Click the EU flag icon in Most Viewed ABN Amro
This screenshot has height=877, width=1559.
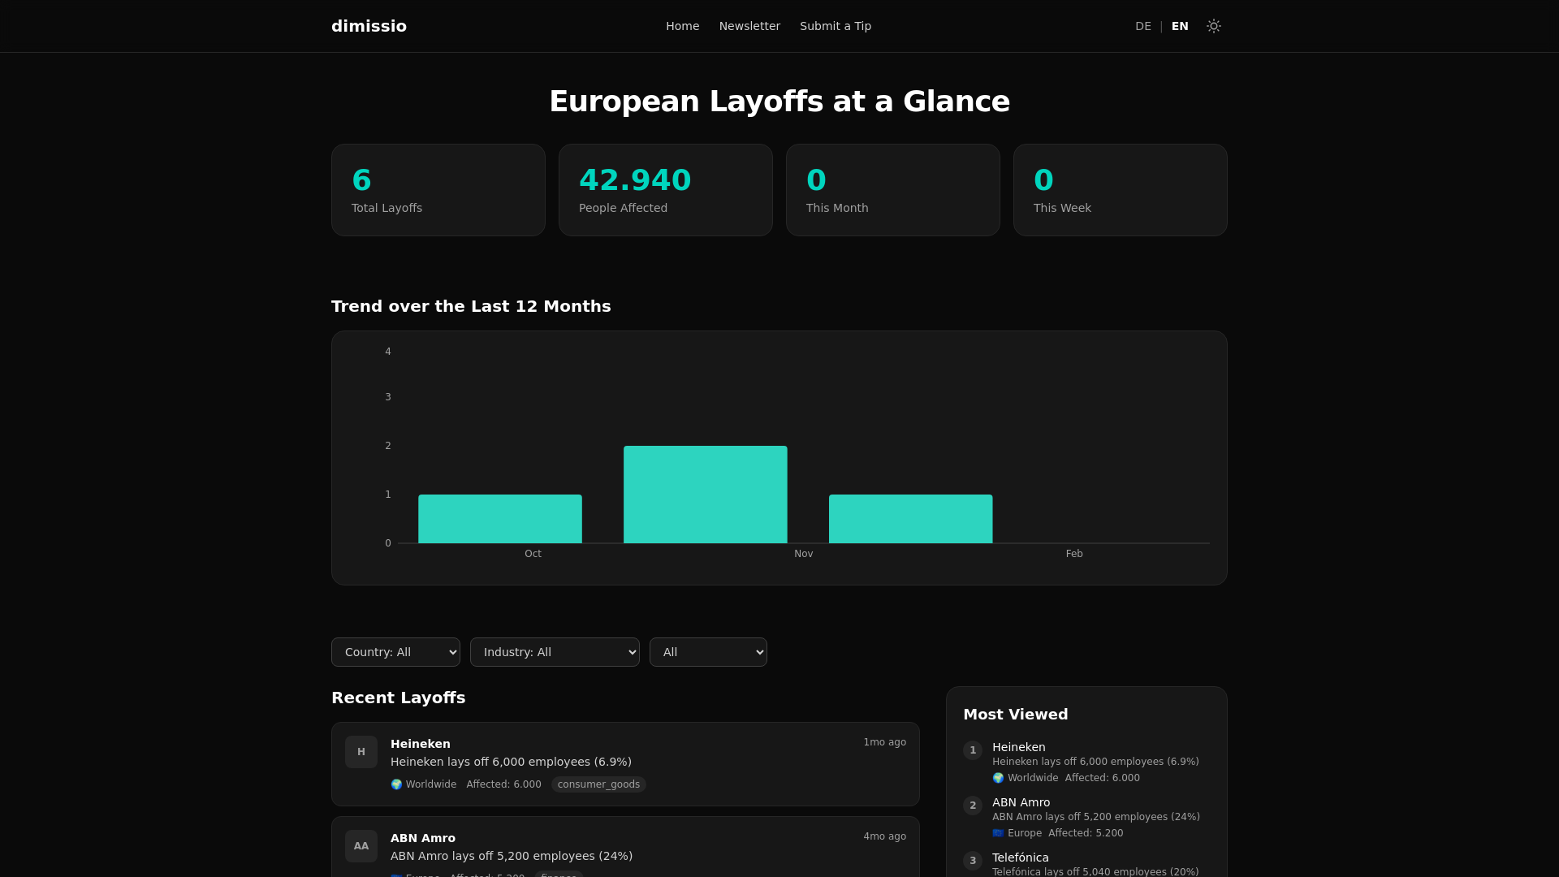point(998,833)
